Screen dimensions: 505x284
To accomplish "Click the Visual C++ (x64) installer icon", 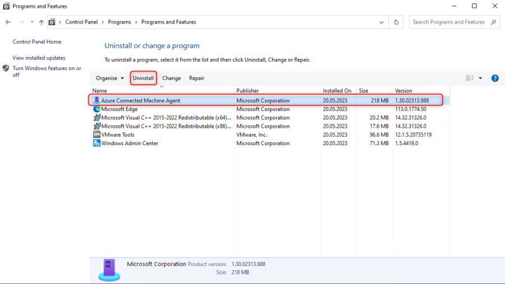I will 97,118.
